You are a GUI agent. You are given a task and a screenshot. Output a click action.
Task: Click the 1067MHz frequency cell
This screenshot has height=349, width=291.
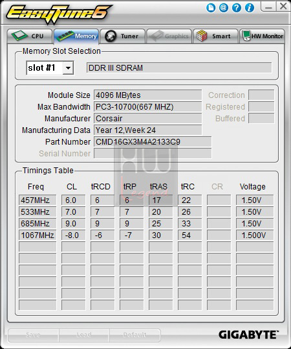click(38, 235)
